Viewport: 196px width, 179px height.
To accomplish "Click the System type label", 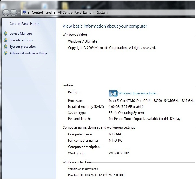I will pos(77,113).
